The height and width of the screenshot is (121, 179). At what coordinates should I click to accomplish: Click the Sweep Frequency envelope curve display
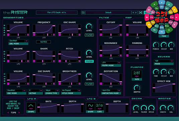pos(44,29)
